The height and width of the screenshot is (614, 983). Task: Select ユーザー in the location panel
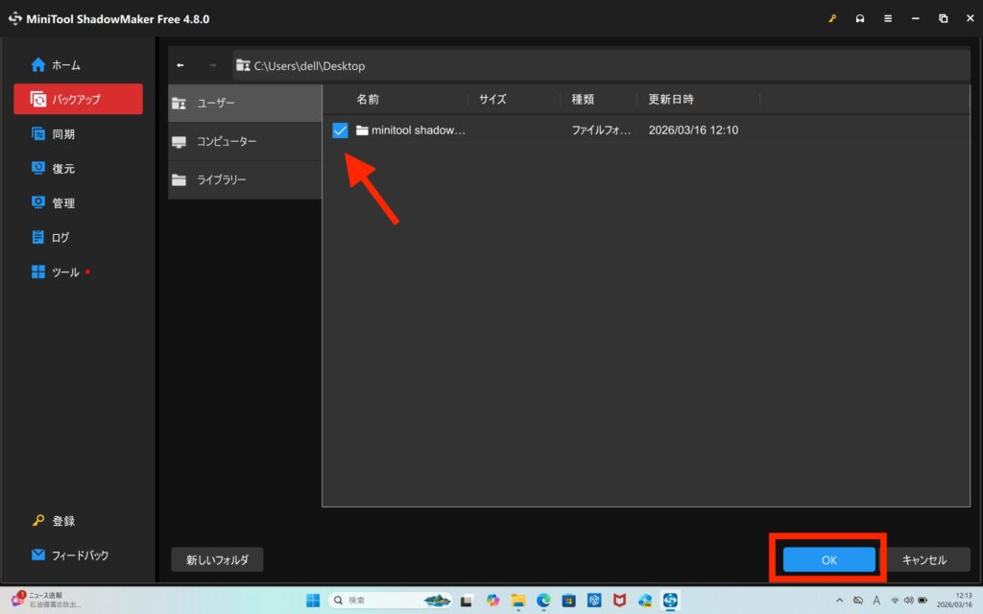click(244, 104)
